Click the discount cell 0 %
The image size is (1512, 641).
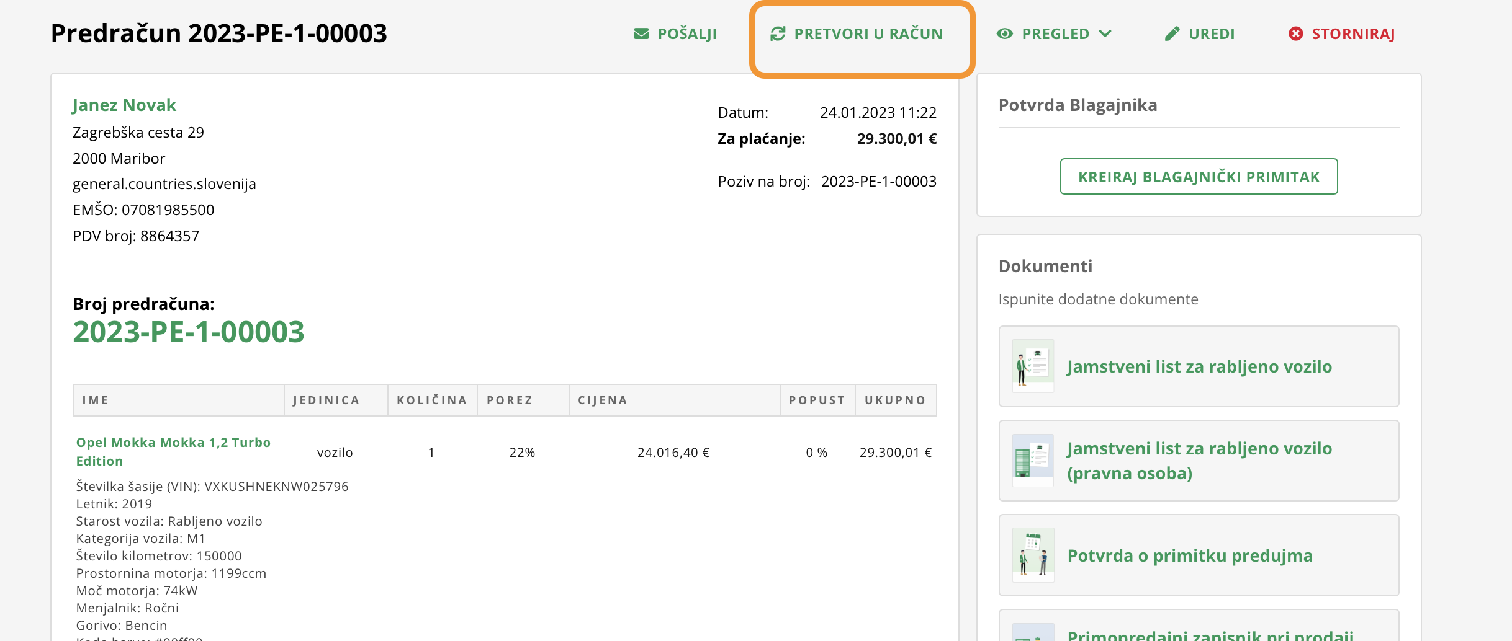point(817,453)
